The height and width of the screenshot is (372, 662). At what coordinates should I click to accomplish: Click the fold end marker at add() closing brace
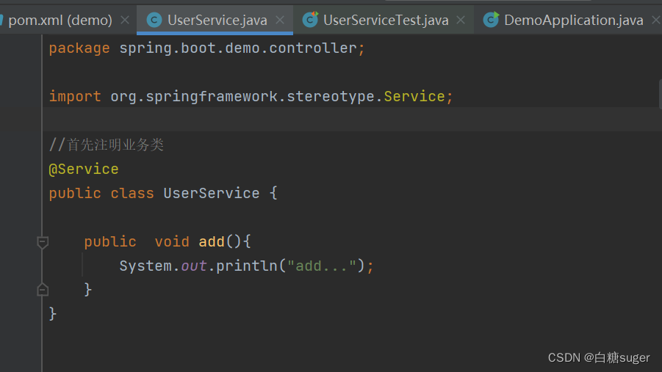(x=42, y=290)
